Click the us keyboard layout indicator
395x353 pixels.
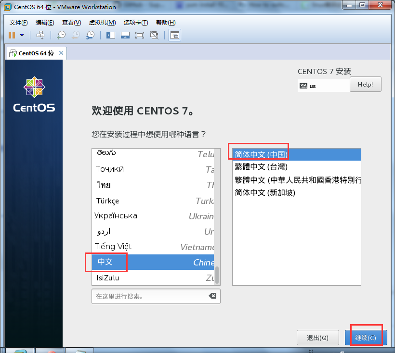[x=323, y=86]
